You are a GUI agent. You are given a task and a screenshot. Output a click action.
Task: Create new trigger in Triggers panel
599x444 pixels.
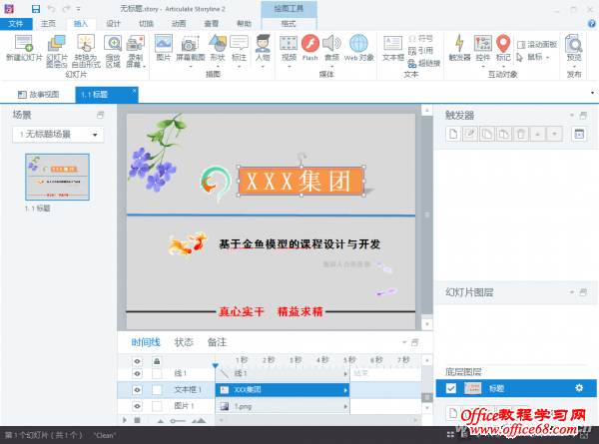pos(453,134)
